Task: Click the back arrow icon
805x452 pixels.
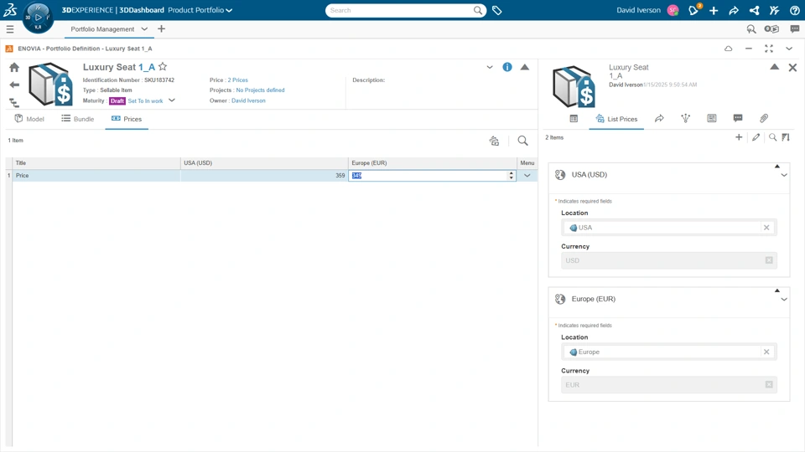Action: (14, 85)
